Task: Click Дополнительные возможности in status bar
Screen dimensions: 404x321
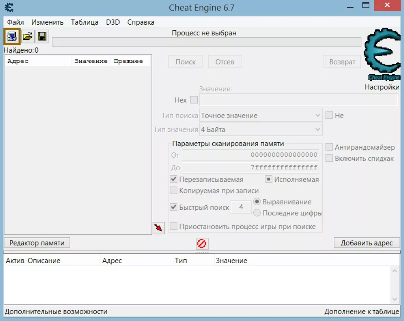Action: 56,311
